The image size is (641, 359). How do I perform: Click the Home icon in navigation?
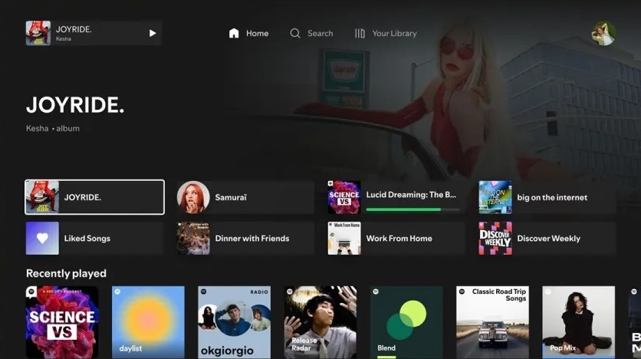coord(234,34)
